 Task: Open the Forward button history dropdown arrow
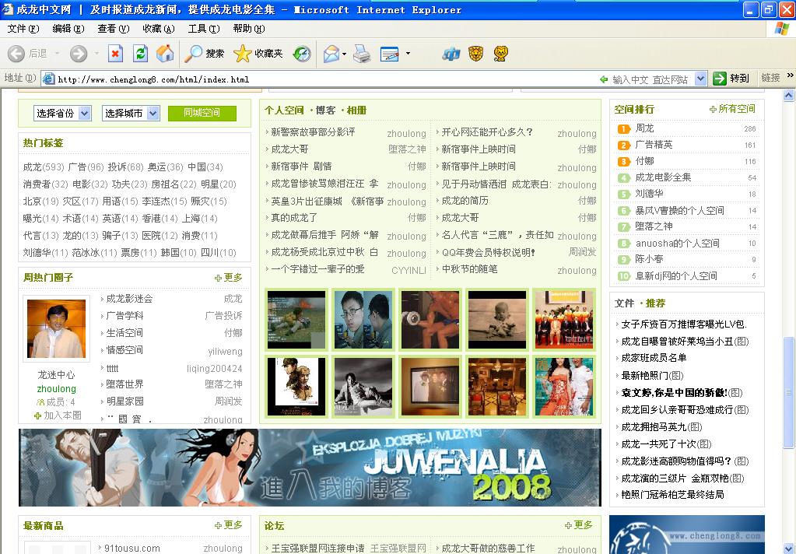pos(96,54)
